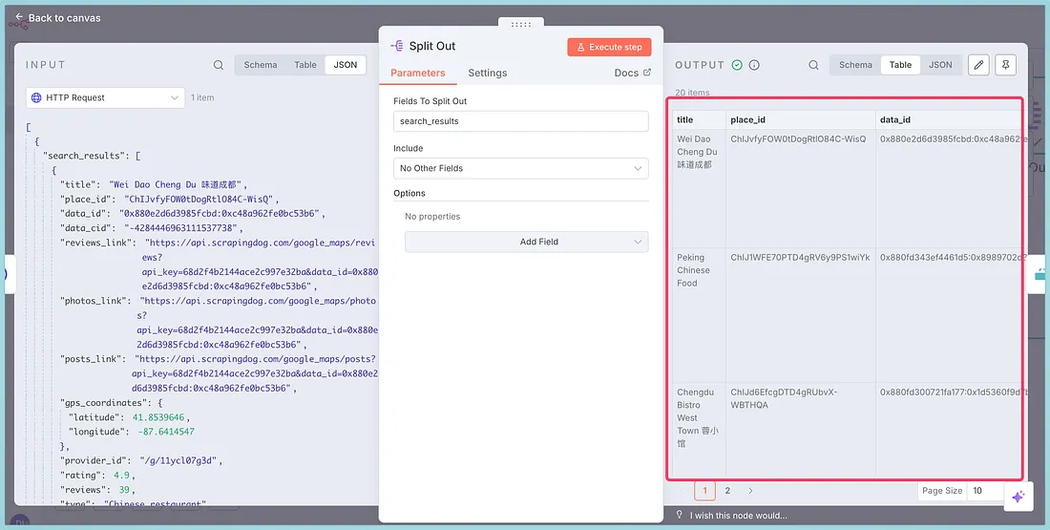Select the Parameters tab
Image resolution: width=1050 pixels, height=530 pixels.
(x=418, y=73)
